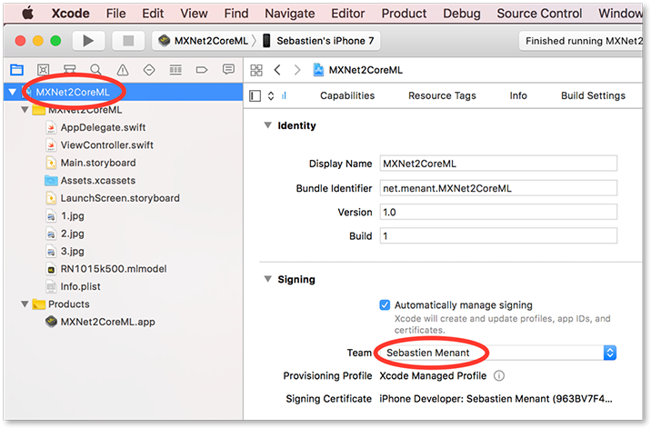The height and width of the screenshot is (428, 651).
Task: Open Assets.xcassets
Action: click(x=98, y=181)
